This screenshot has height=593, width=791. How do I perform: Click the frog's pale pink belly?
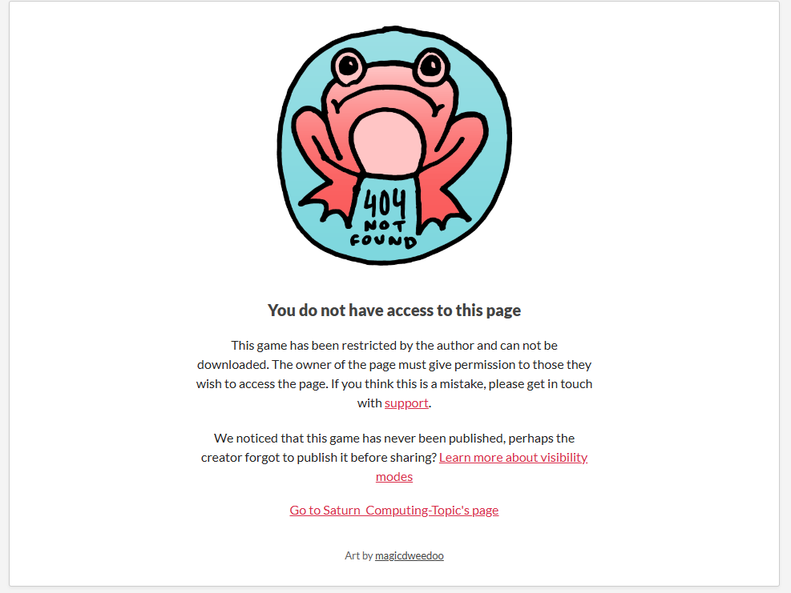tap(388, 142)
